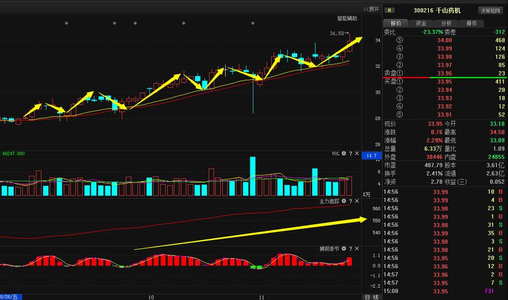Close the VOL indicator panel

click(x=357, y=154)
